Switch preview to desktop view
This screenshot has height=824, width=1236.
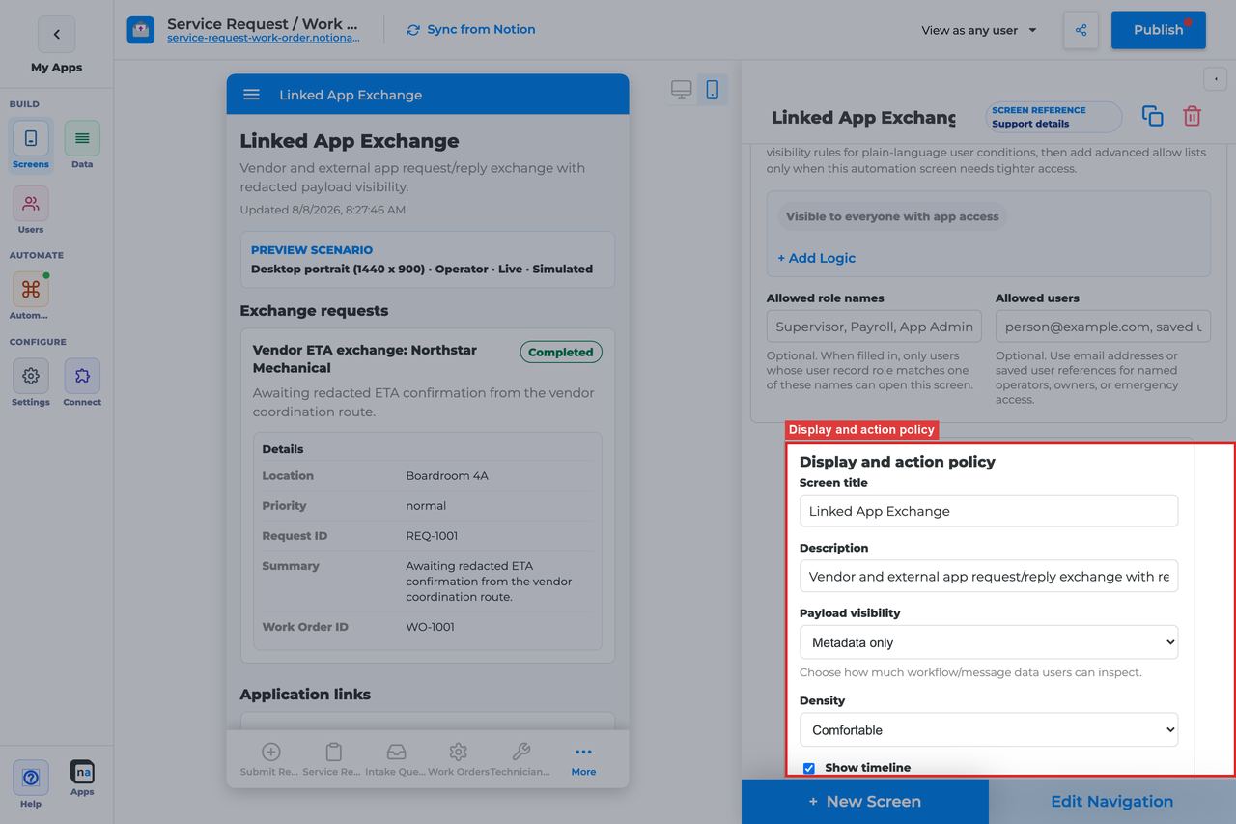682,90
